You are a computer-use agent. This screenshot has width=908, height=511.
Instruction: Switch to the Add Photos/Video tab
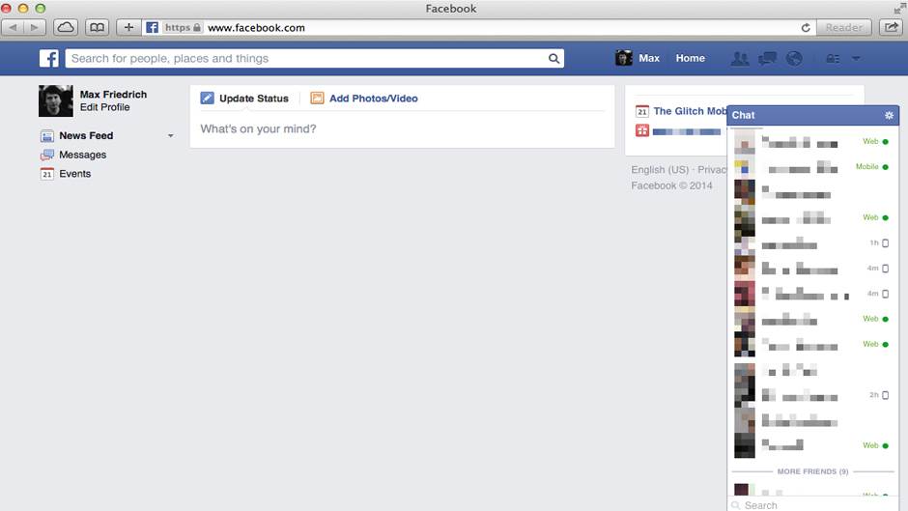[364, 99]
